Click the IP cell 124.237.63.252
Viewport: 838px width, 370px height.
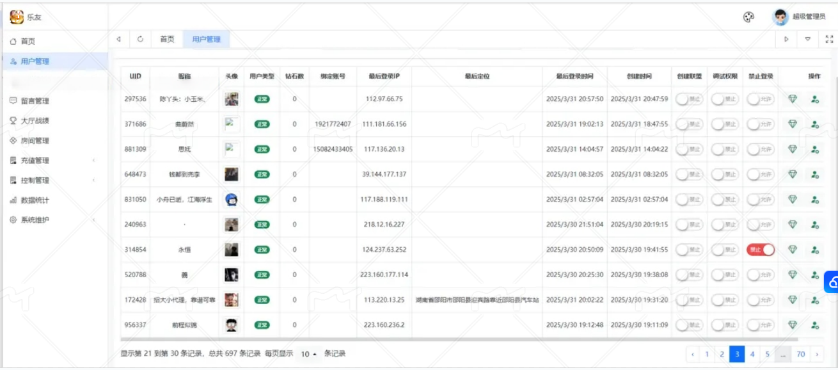pyautogui.click(x=384, y=250)
